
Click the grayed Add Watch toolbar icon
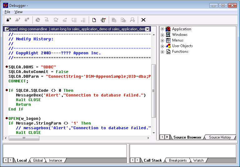tap(114, 20)
